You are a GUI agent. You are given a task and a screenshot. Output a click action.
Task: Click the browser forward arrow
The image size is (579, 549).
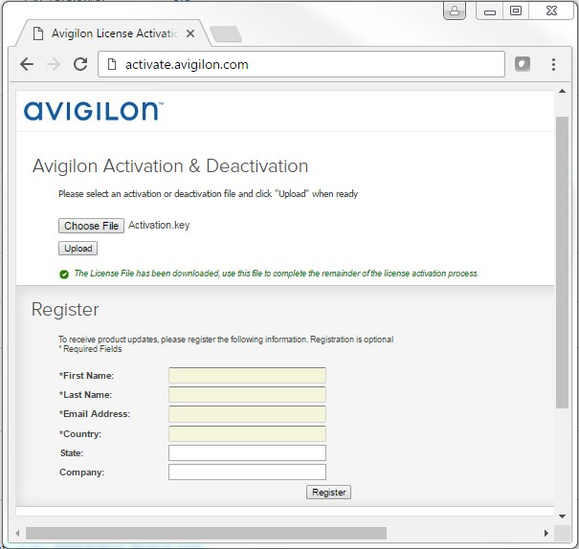pos(54,64)
